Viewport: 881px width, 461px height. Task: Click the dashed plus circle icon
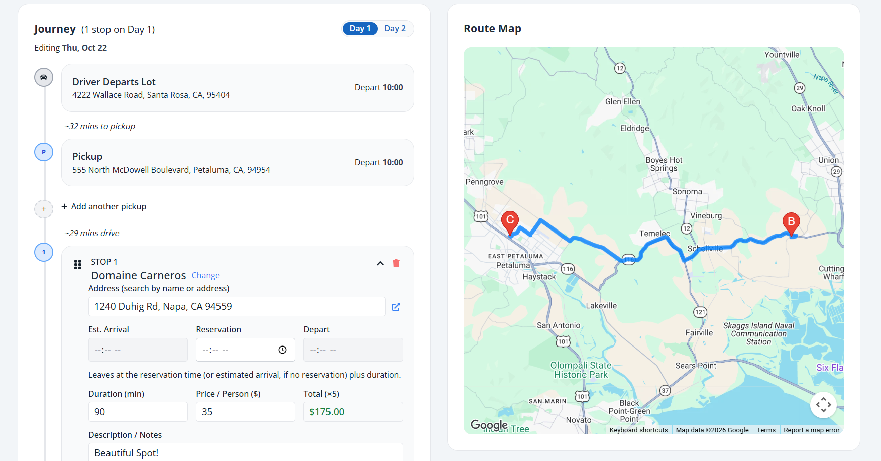click(44, 209)
